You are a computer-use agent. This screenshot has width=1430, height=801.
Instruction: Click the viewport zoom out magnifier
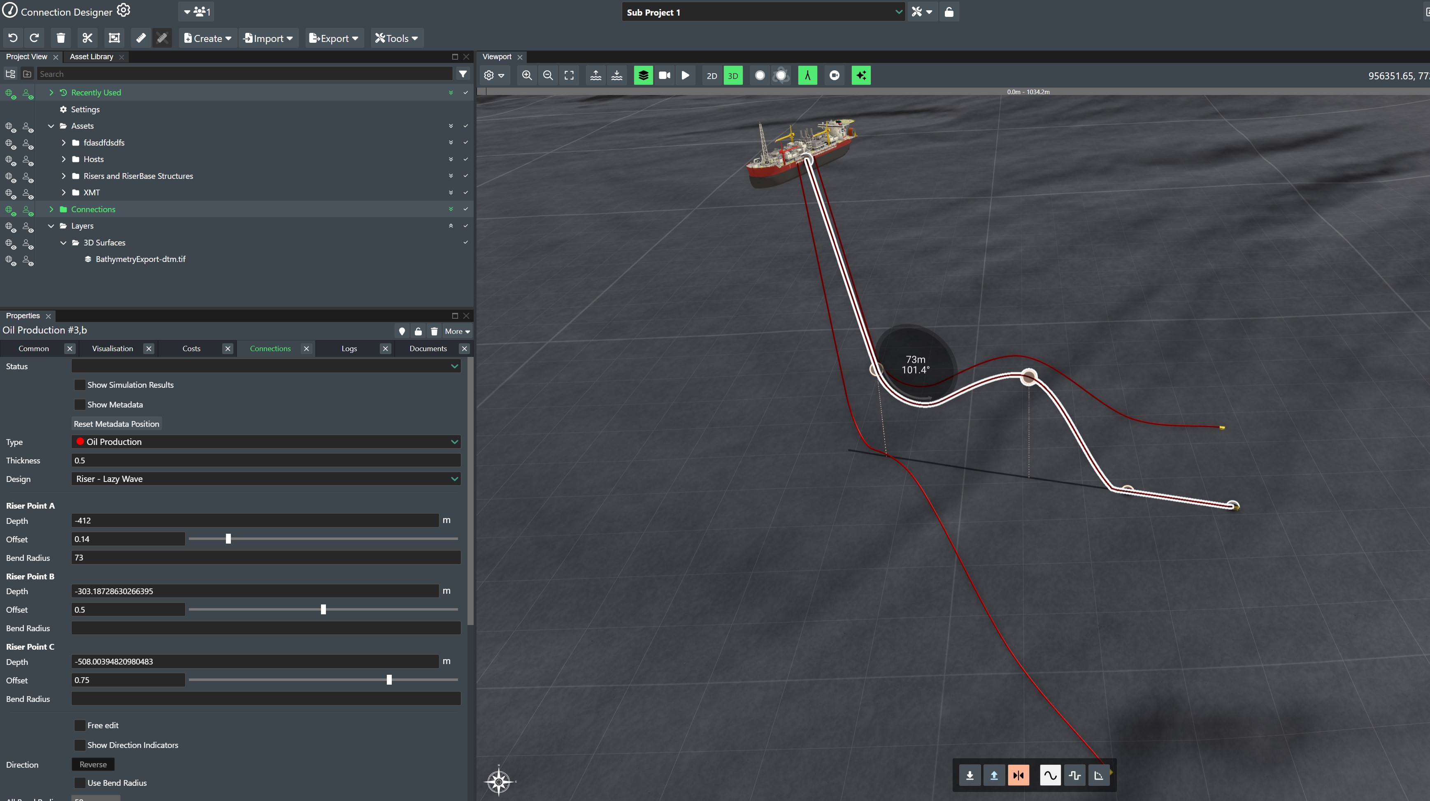tap(548, 75)
